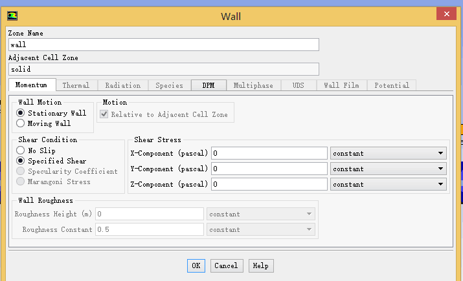Click the Z-Component shear stress field
463x281 pixels.
tap(269, 184)
